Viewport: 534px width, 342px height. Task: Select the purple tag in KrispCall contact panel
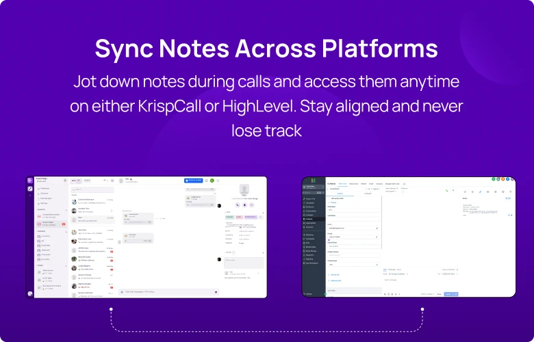click(x=251, y=217)
